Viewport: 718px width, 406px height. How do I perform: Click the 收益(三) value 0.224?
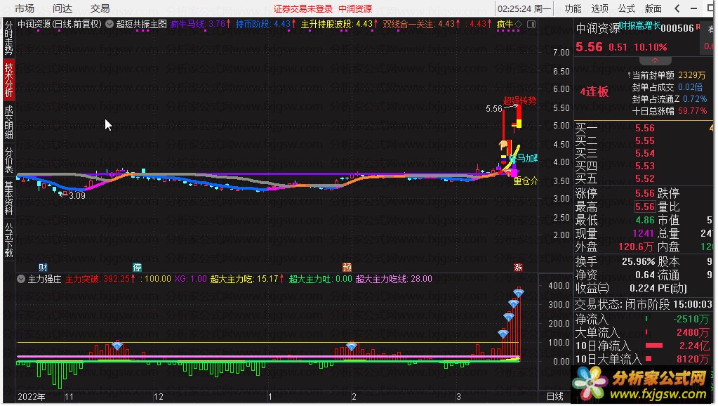click(642, 288)
